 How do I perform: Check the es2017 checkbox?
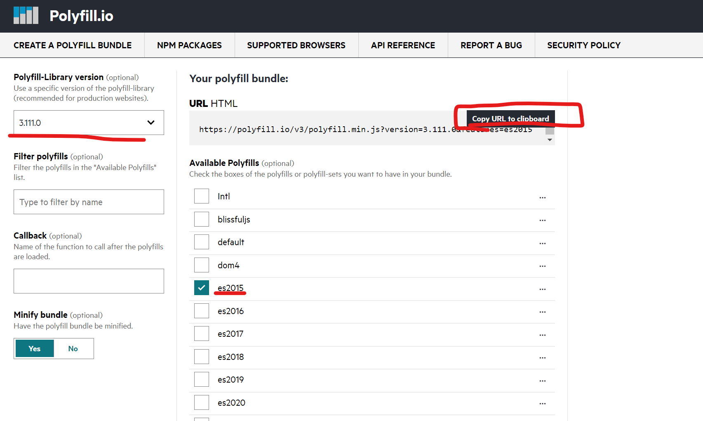tap(202, 333)
